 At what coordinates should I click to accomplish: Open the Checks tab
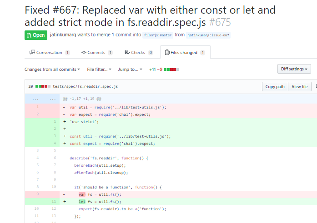coord(138,53)
